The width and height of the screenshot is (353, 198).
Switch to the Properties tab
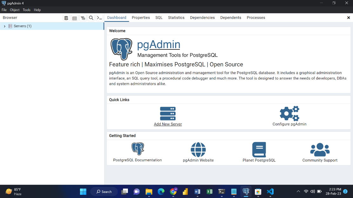click(141, 17)
